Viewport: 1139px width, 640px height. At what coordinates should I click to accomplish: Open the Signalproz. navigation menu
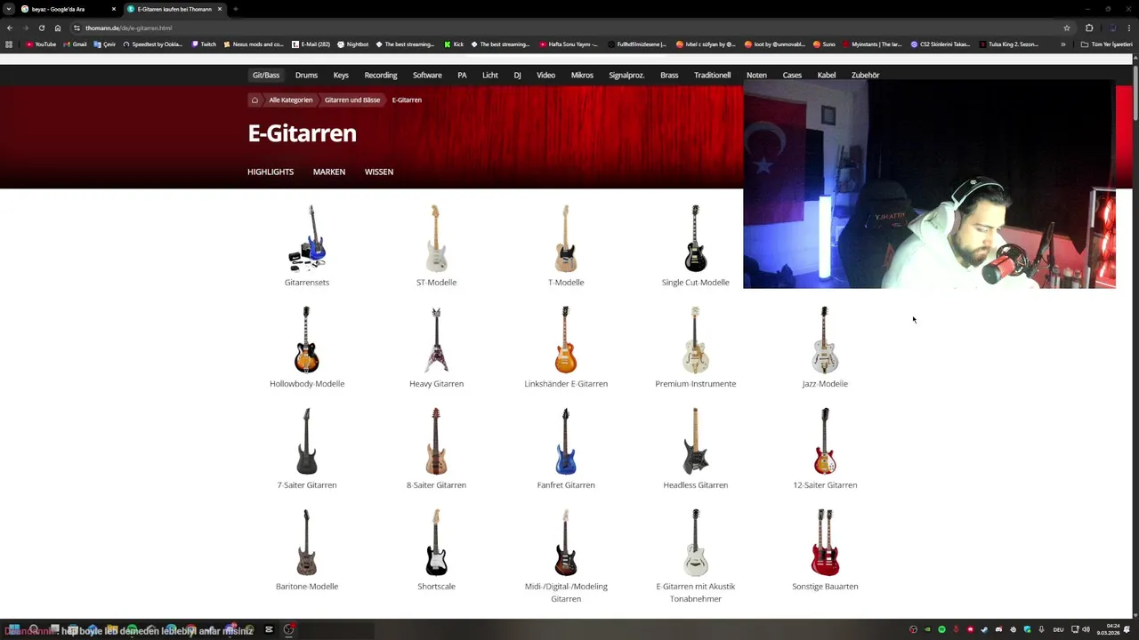pyautogui.click(x=626, y=75)
